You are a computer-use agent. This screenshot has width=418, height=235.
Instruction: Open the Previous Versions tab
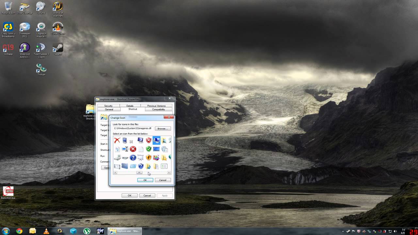[156, 106]
